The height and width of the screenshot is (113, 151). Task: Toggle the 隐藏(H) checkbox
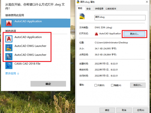(112, 85)
